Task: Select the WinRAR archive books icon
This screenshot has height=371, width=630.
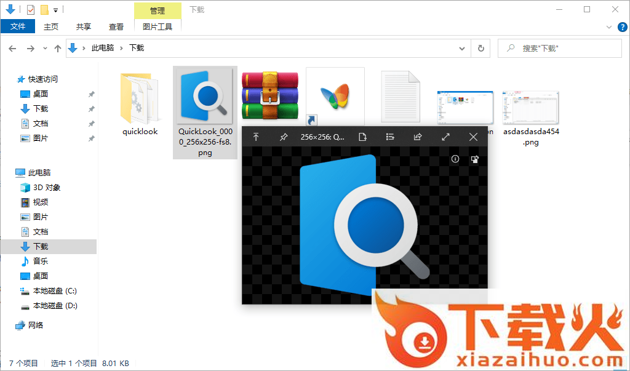Action: pyautogui.click(x=270, y=95)
